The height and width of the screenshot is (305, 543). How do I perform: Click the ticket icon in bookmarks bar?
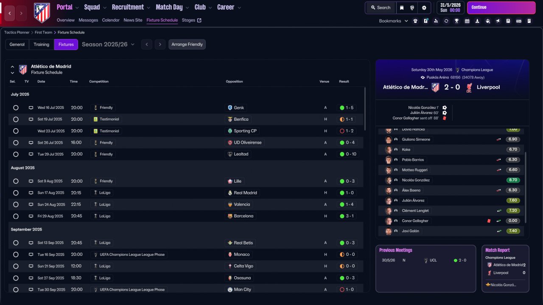click(518, 21)
